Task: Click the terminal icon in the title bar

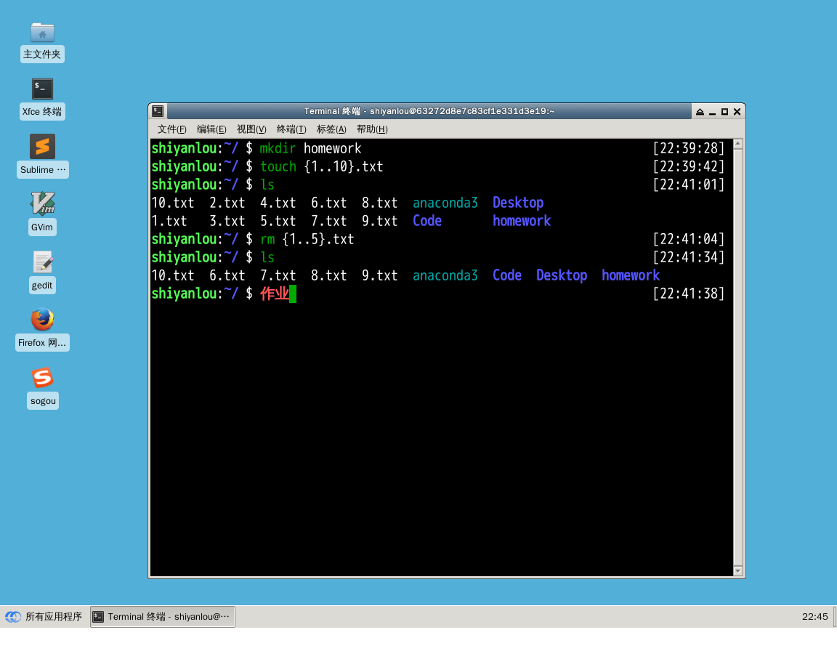Action: click(x=158, y=110)
